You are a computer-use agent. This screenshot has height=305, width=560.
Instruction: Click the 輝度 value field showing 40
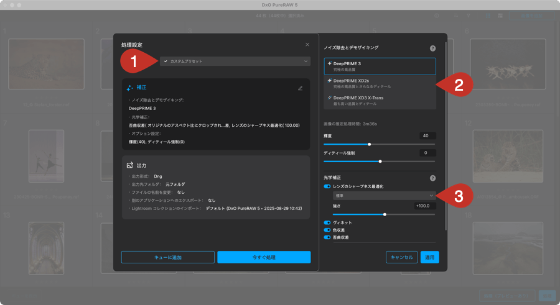tap(427, 135)
